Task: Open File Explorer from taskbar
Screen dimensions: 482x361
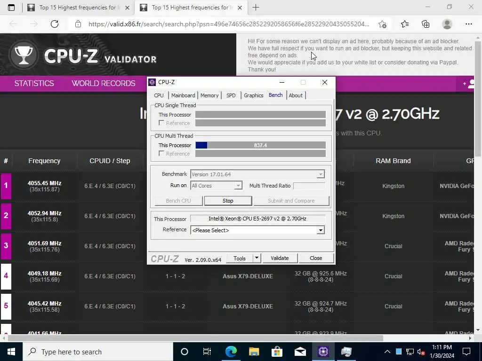Action: pos(254,352)
